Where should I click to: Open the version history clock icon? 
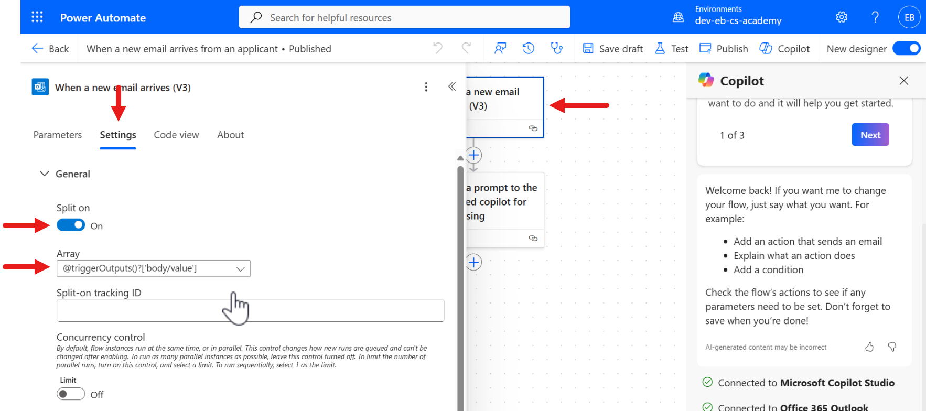(x=529, y=49)
